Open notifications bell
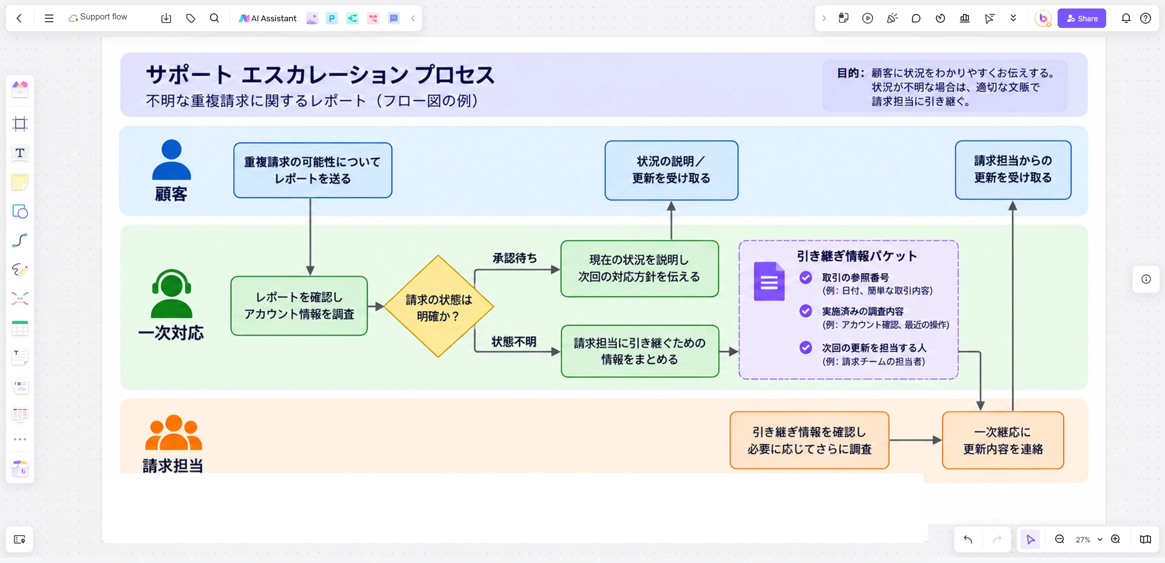 tap(1126, 18)
